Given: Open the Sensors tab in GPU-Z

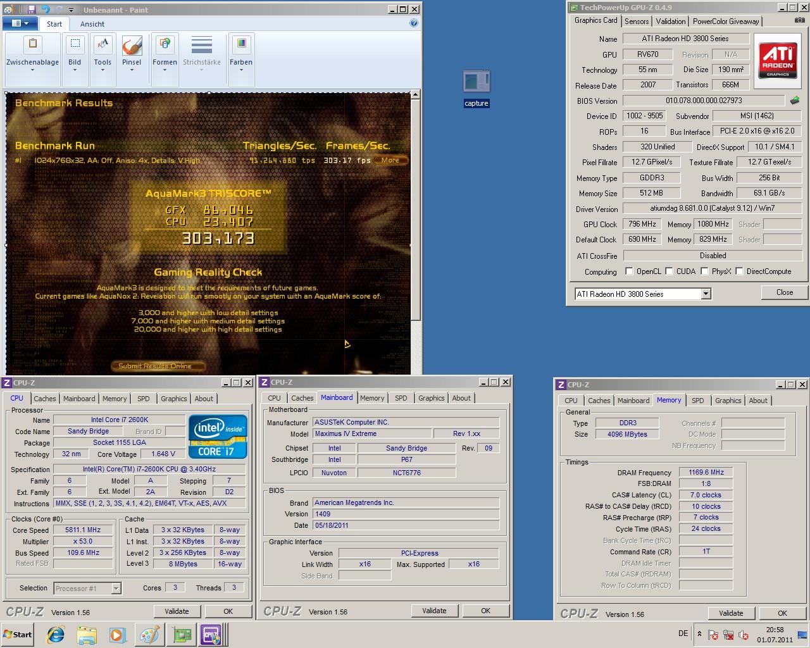Looking at the screenshot, I should coord(637,21).
